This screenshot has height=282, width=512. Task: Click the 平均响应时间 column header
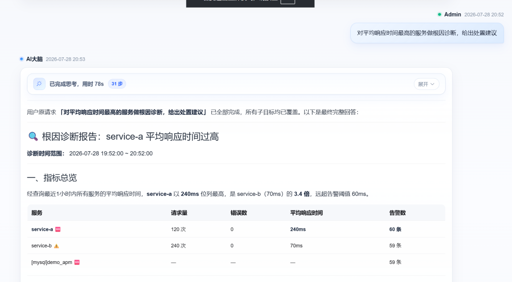[306, 213]
